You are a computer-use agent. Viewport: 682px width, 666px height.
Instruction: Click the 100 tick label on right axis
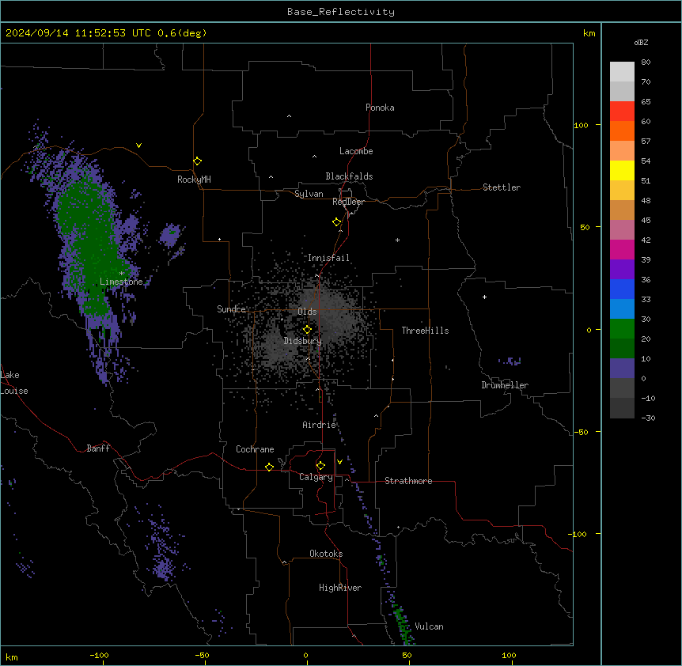point(581,125)
